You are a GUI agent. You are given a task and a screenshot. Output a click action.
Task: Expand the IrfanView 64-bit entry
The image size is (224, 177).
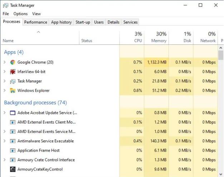click(x=5, y=72)
